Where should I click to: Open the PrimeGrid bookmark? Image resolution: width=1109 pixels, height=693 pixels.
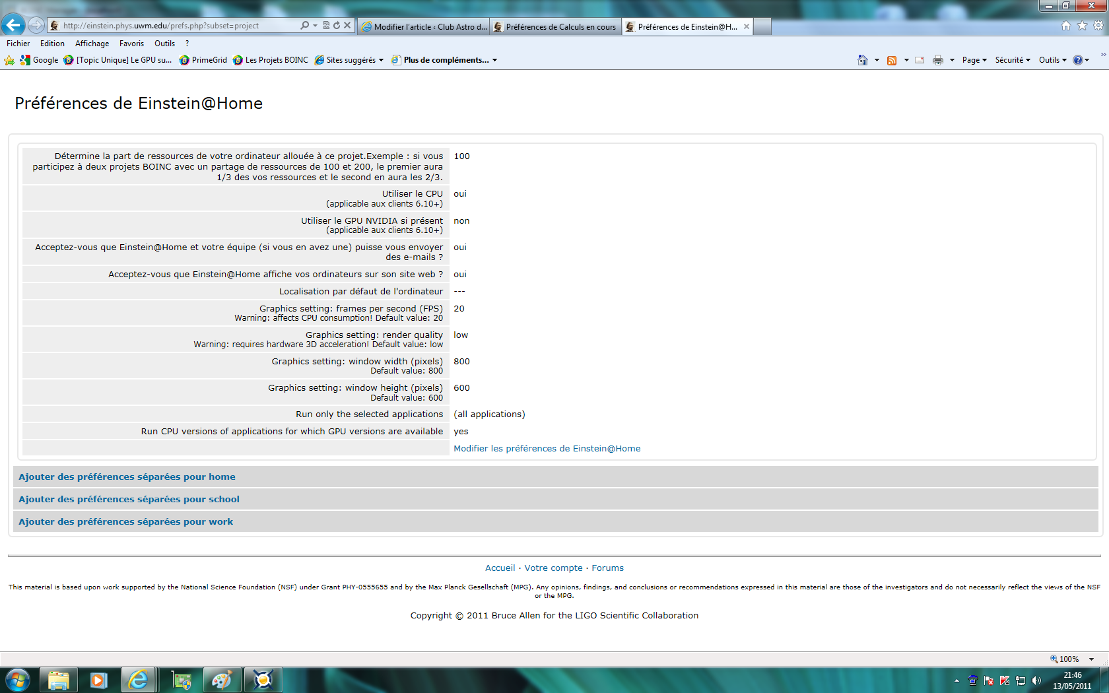203,60
